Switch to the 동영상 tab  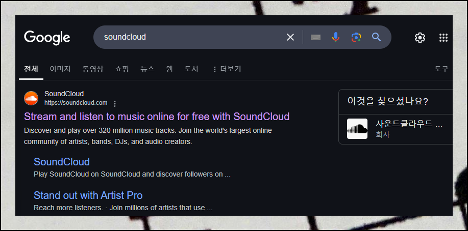[92, 69]
